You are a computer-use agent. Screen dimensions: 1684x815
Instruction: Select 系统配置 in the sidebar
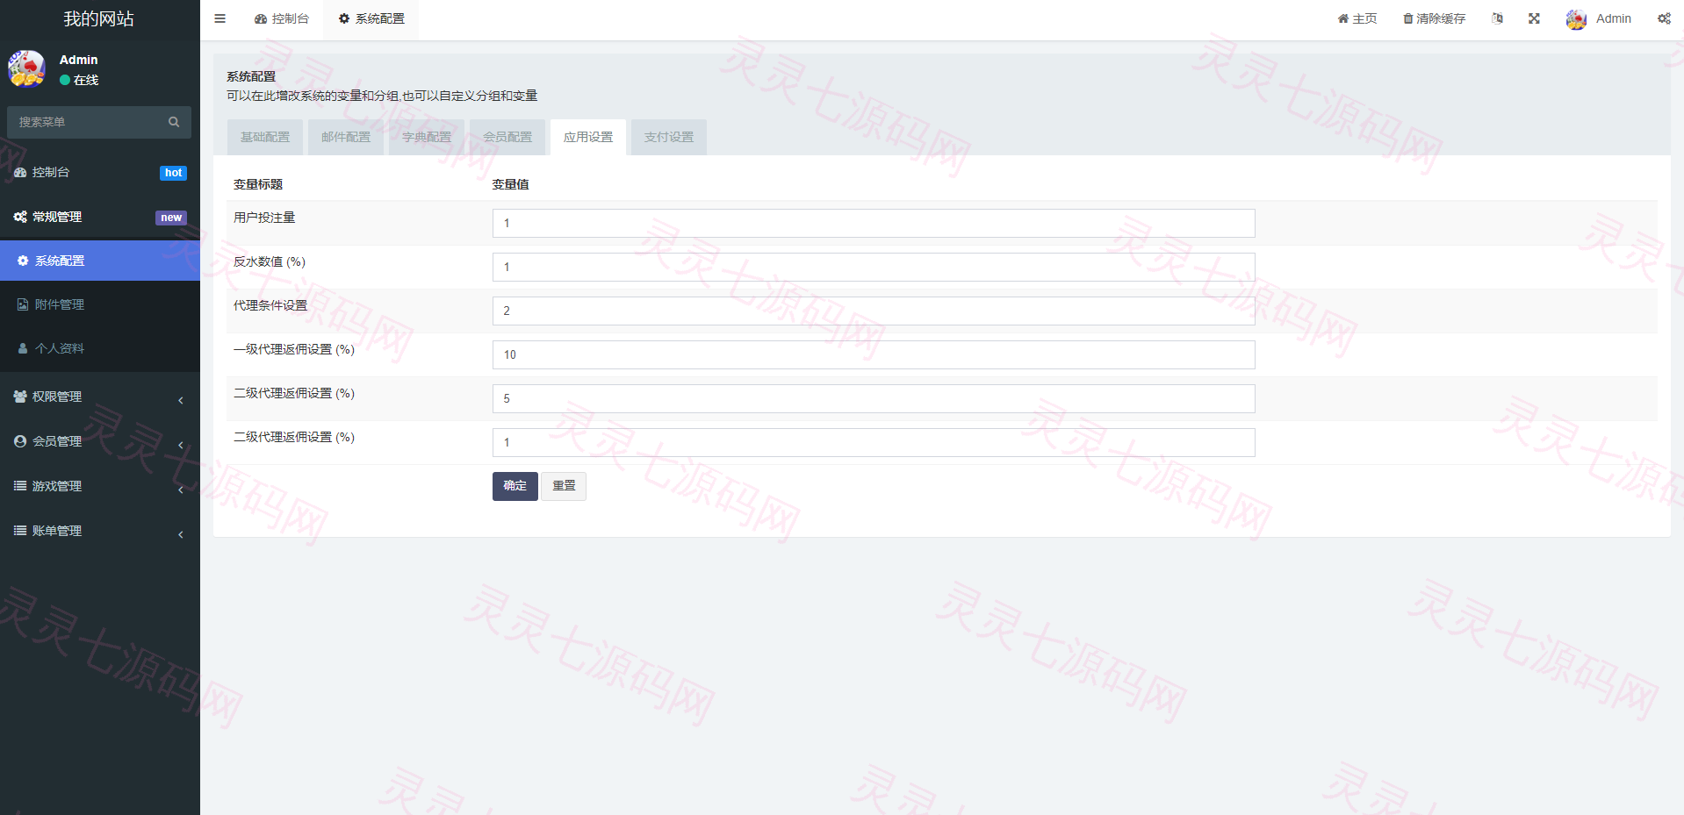click(100, 261)
